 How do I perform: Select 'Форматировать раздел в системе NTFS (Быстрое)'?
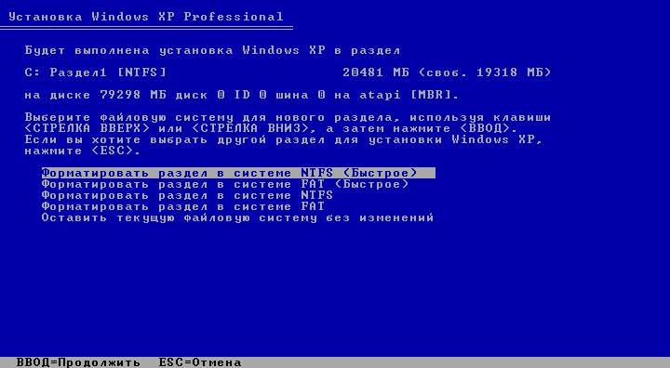[238, 173]
